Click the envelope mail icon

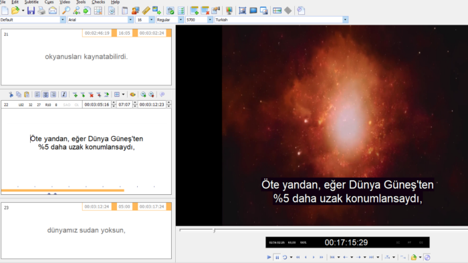tap(53, 11)
